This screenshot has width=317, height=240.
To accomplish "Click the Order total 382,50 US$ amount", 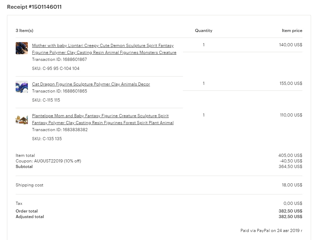I will 291,211.
